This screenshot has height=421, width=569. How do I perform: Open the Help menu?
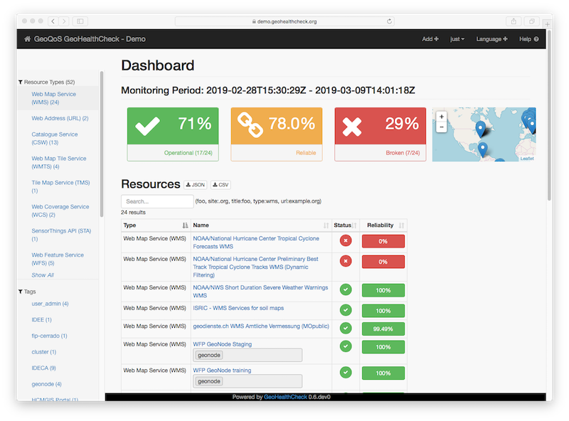pos(528,39)
